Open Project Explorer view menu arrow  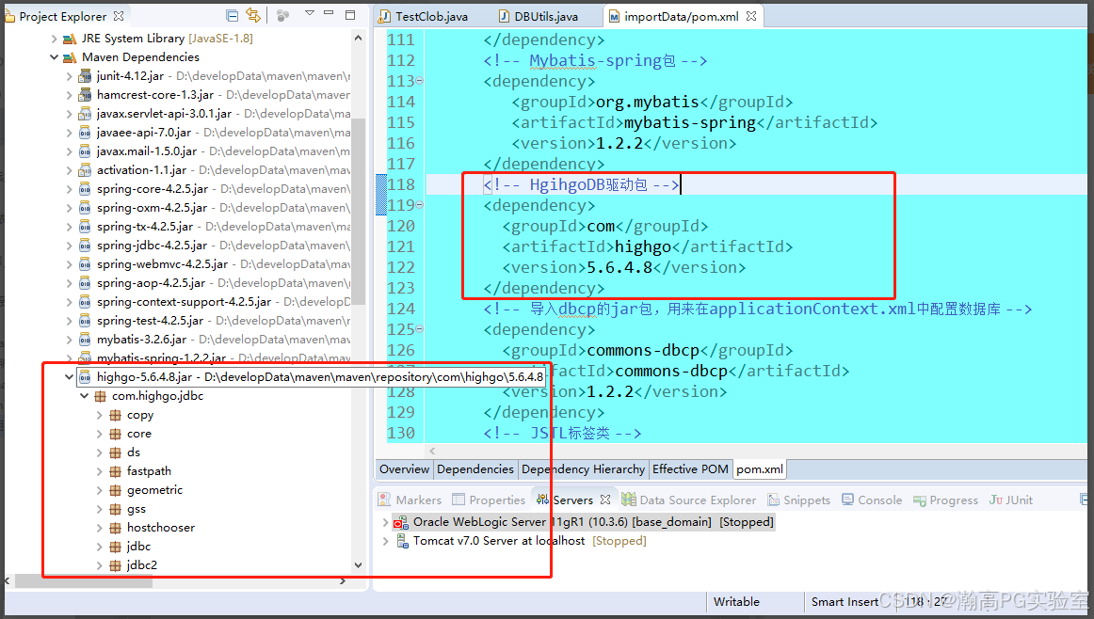310,13
